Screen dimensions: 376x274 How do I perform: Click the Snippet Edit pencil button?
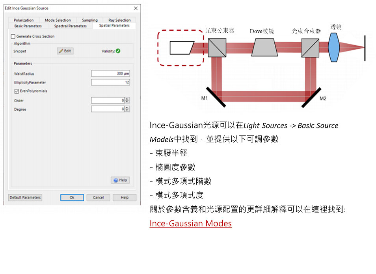(x=65, y=51)
